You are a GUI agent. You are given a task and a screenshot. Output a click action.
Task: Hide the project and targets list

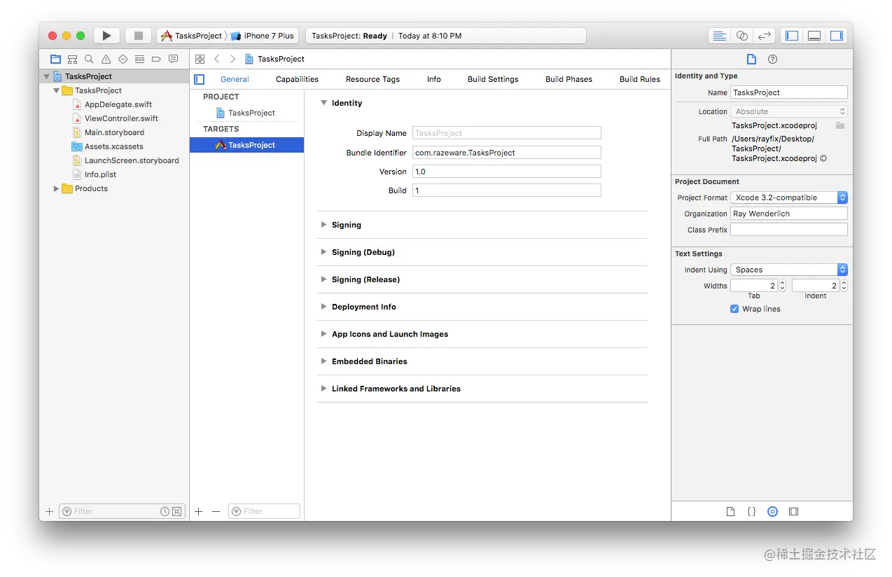click(200, 79)
